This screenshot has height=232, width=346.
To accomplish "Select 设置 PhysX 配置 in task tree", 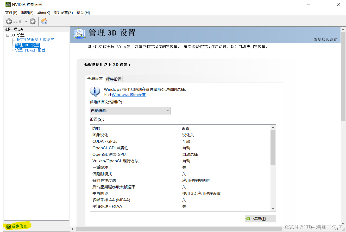I will [x=30, y=50].
